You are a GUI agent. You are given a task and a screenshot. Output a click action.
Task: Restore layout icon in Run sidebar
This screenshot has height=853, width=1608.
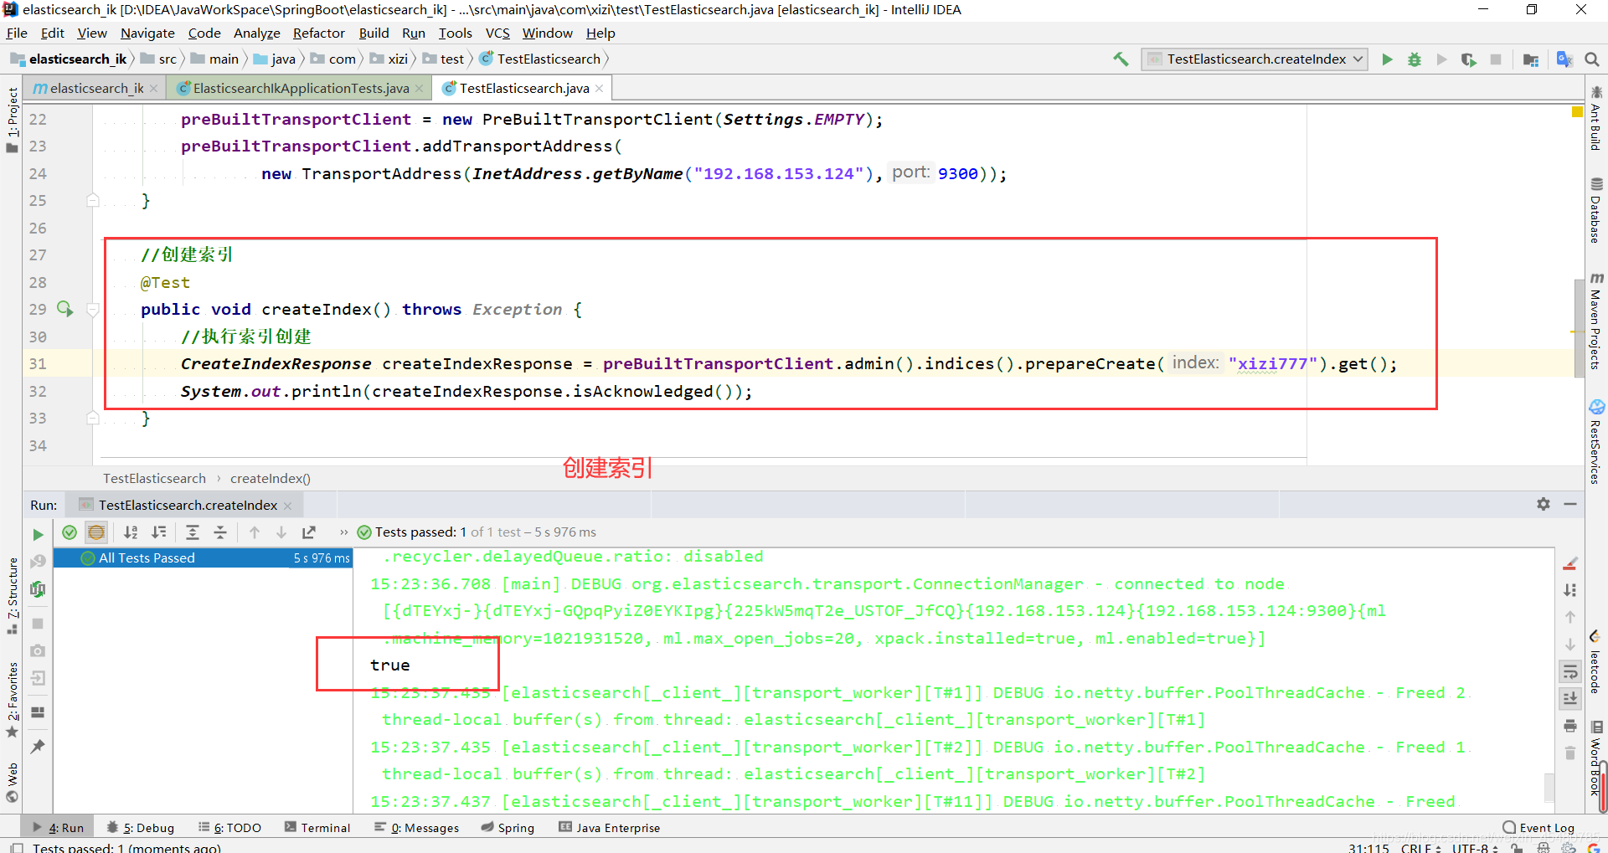point(38,712)
